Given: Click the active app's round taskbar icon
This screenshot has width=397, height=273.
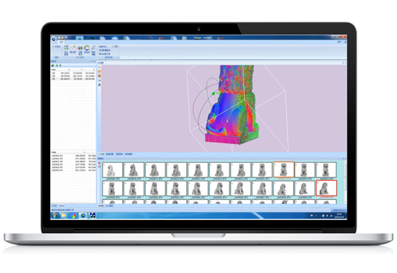Looking at the screenshot, I should (x=83, y=215).
